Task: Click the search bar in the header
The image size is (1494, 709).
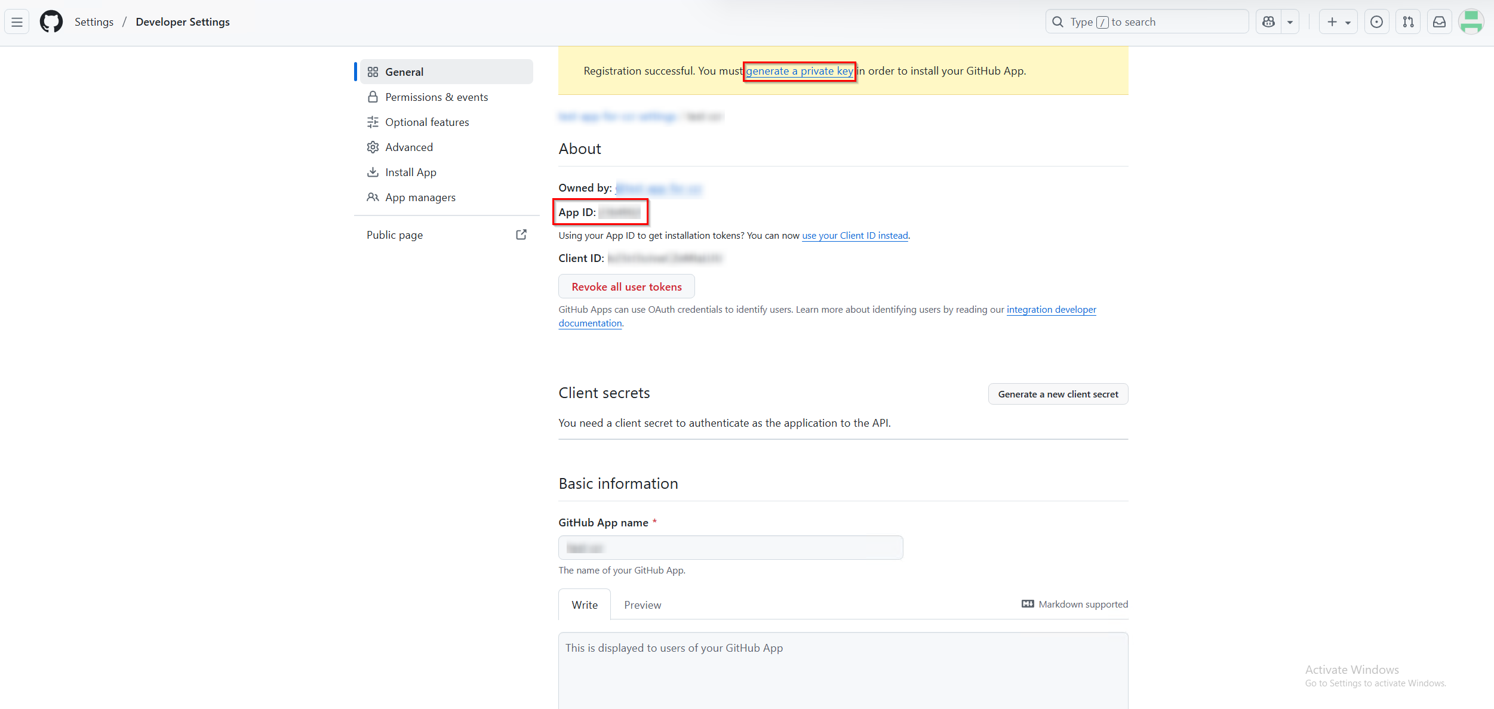Action: tap(1146, 22)
